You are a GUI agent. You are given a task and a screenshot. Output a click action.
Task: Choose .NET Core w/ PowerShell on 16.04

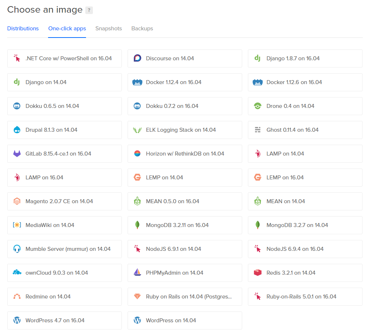(64, 58)
